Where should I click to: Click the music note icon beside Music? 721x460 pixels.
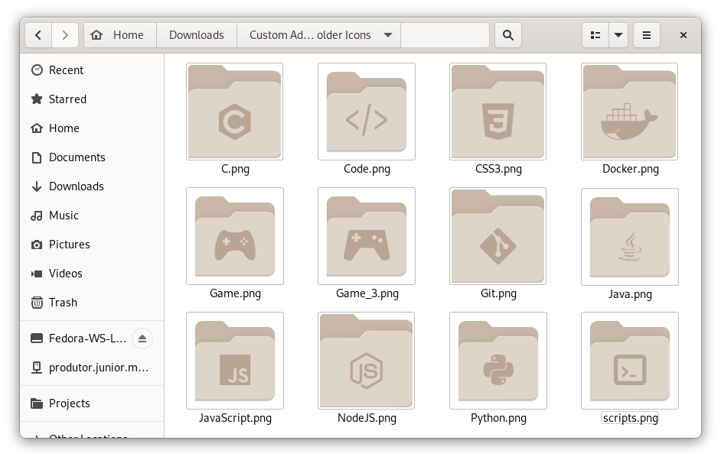tap(37, 215)
